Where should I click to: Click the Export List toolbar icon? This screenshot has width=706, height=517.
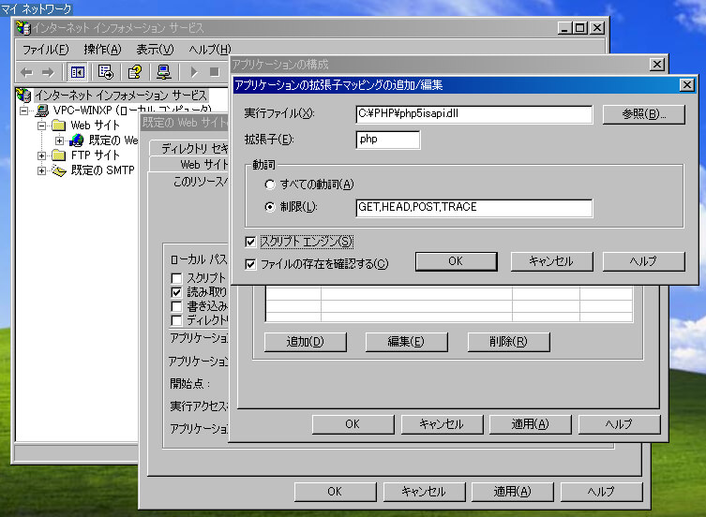[105, 72]
